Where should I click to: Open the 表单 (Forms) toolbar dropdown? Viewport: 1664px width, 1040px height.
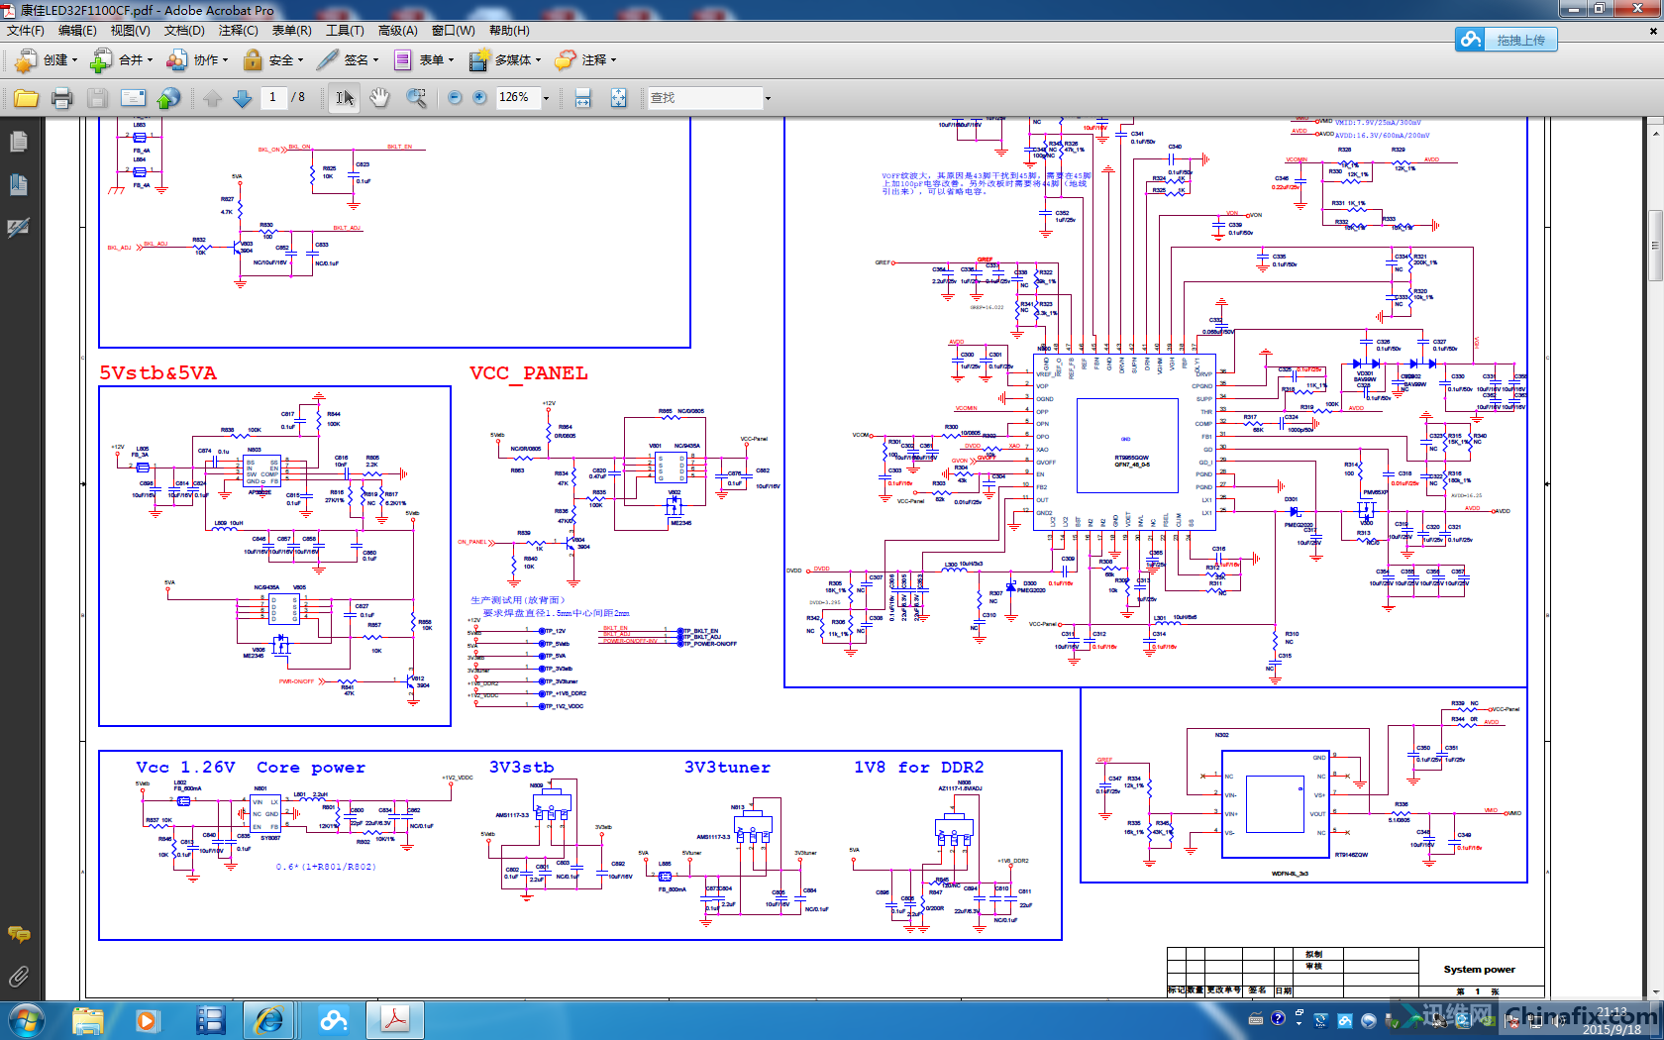click(423, 60)
